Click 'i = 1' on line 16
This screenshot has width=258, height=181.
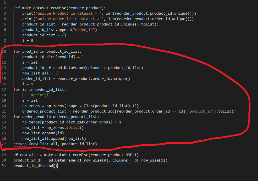[x=28, y=84]
